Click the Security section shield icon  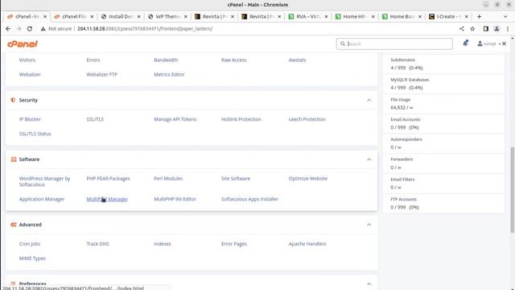[13, 100]
